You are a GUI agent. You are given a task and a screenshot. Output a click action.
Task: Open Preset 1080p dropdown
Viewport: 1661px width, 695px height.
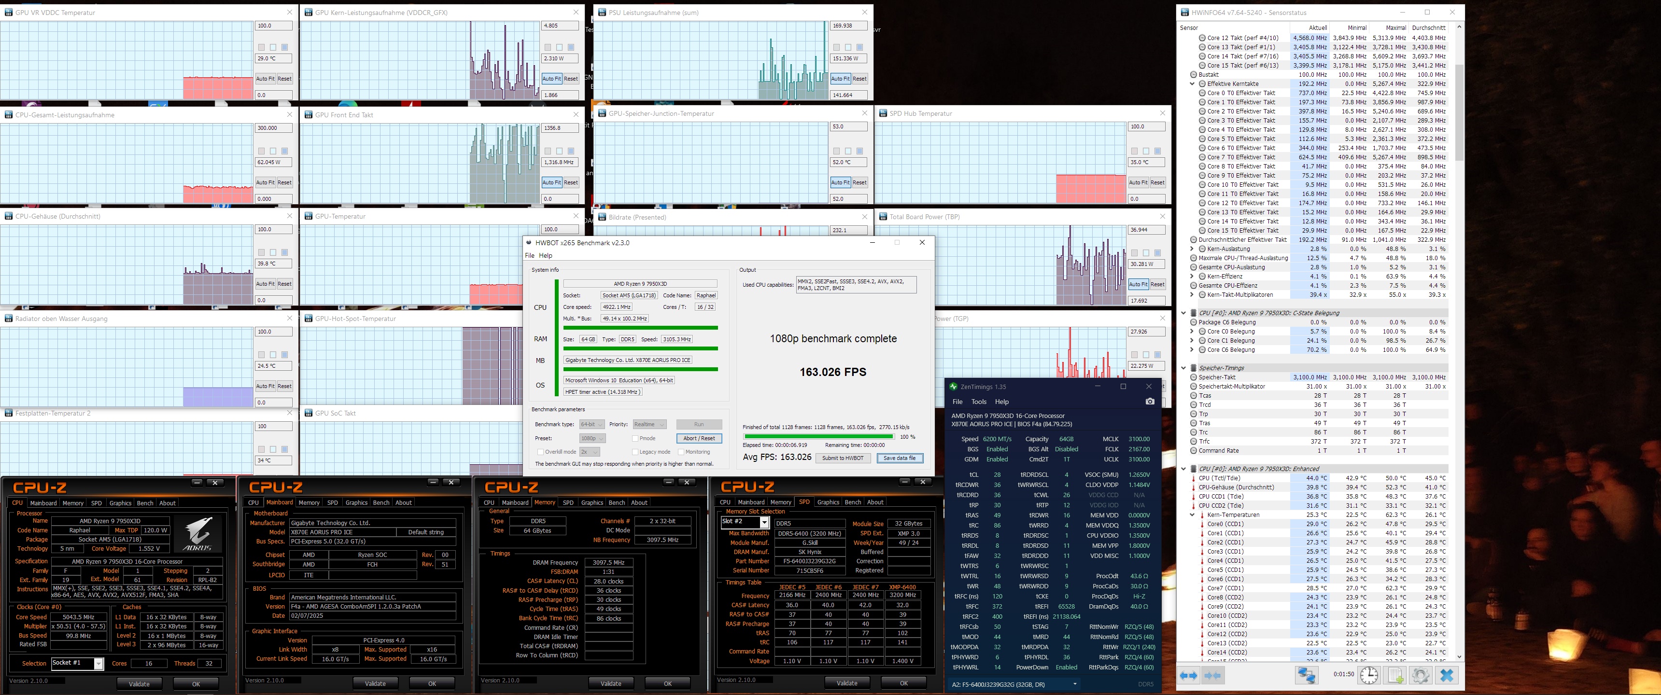[x=592, y=438]
